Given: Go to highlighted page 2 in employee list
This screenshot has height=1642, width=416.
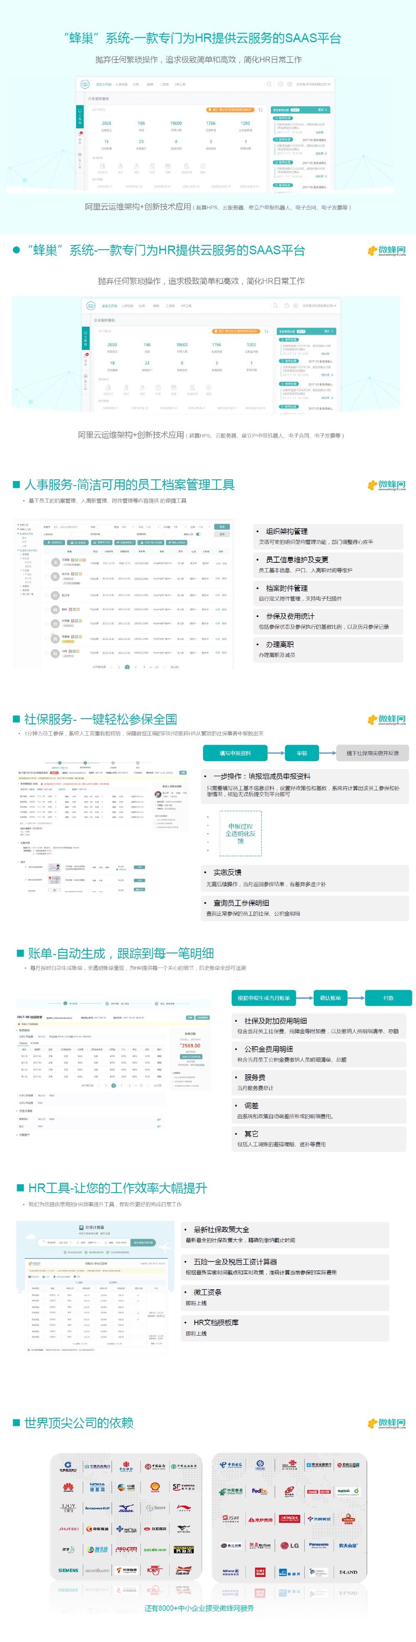Looking at the screenshot, I should point(127,667).
